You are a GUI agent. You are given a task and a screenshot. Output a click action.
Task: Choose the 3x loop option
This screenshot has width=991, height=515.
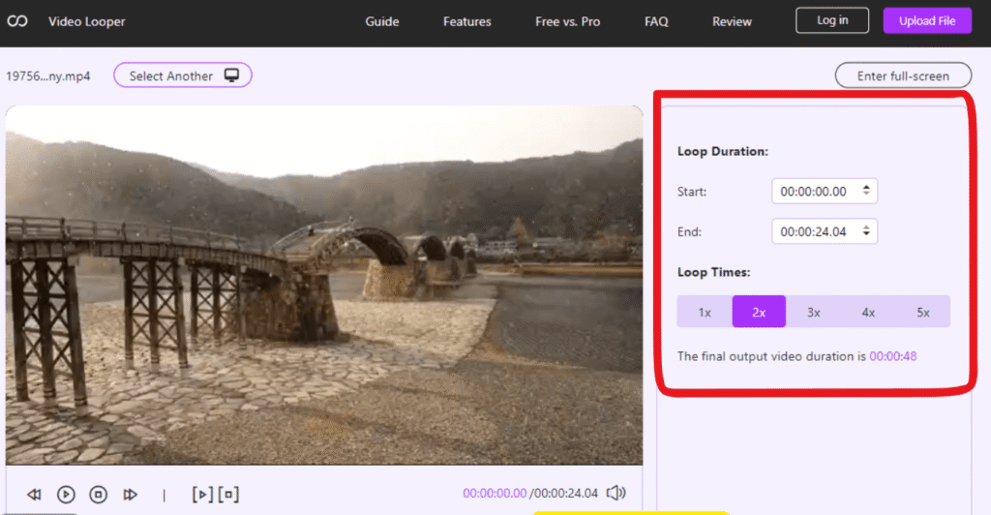point(814,312)
